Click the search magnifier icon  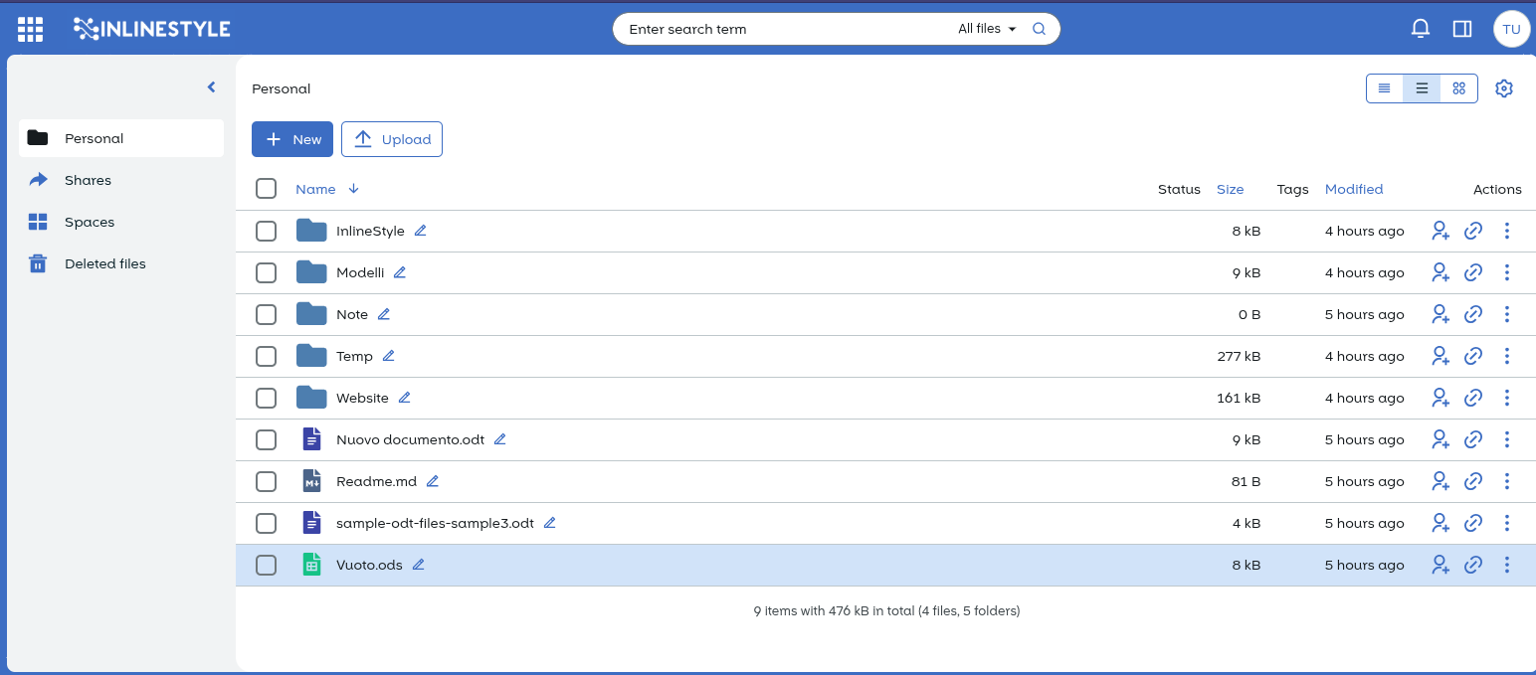click(x=1039, y=29)
